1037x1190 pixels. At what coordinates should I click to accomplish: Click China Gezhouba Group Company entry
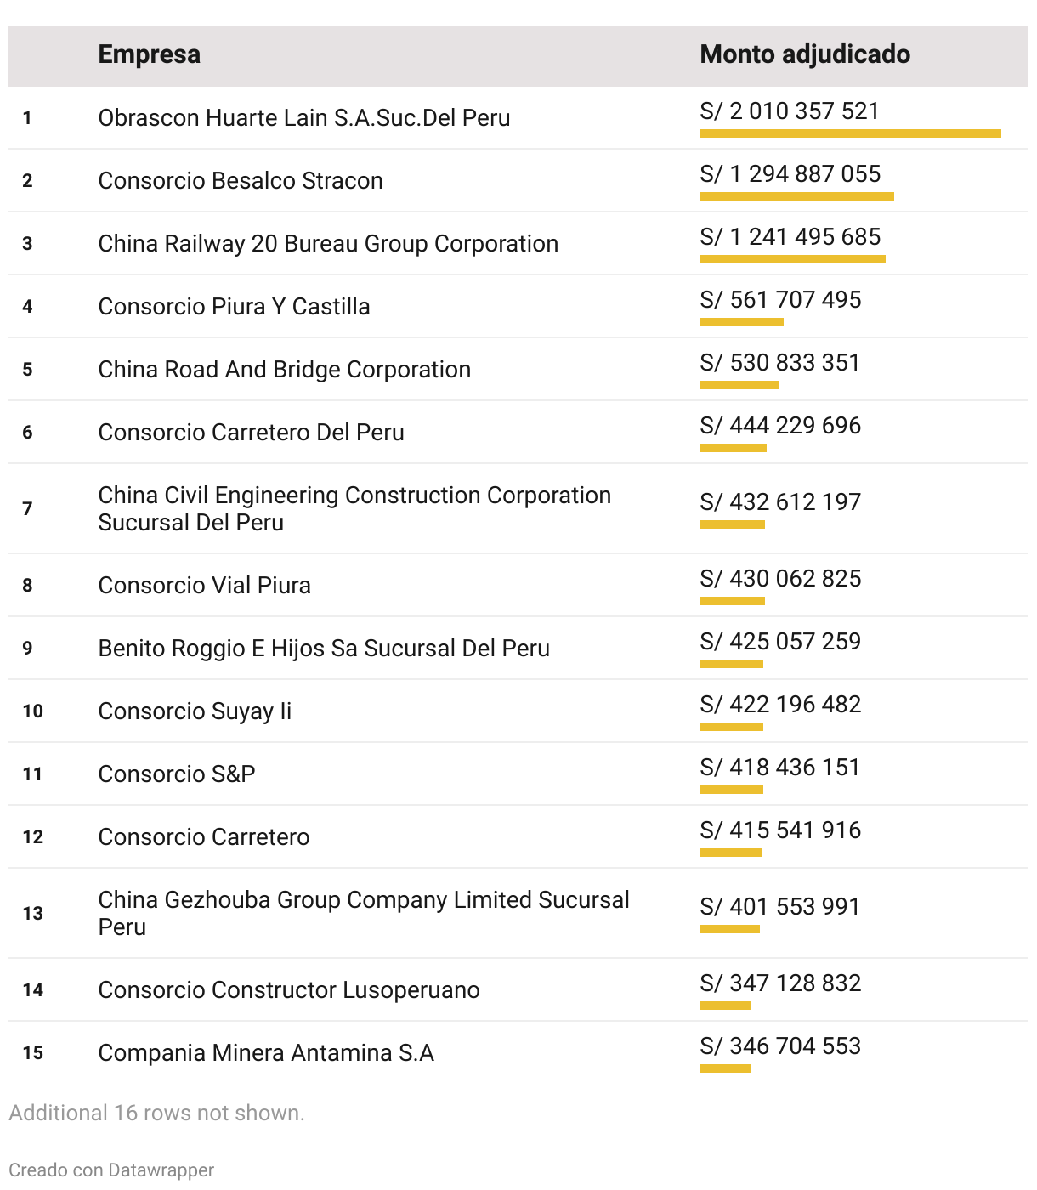[363, 913]
